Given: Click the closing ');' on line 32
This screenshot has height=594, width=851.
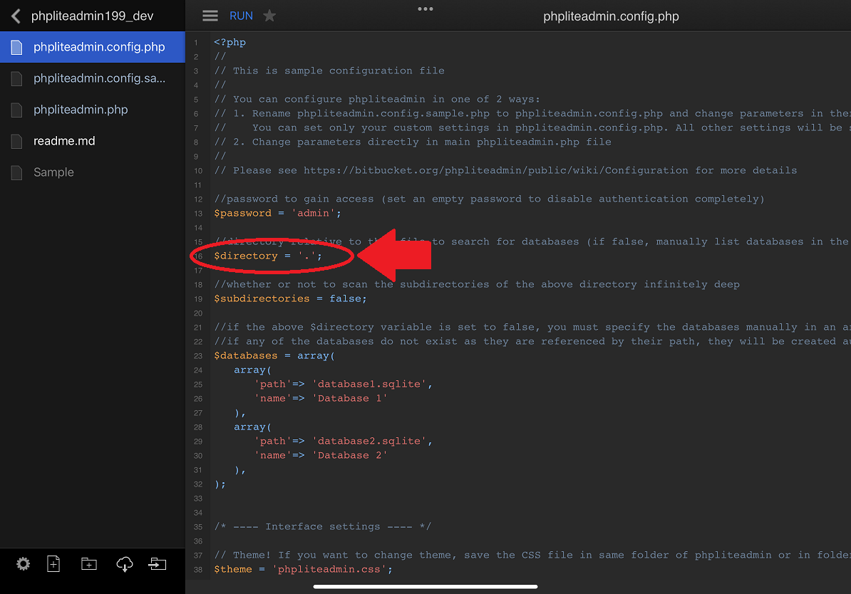Looking at the screenshot, I should (x=220, y=484).
